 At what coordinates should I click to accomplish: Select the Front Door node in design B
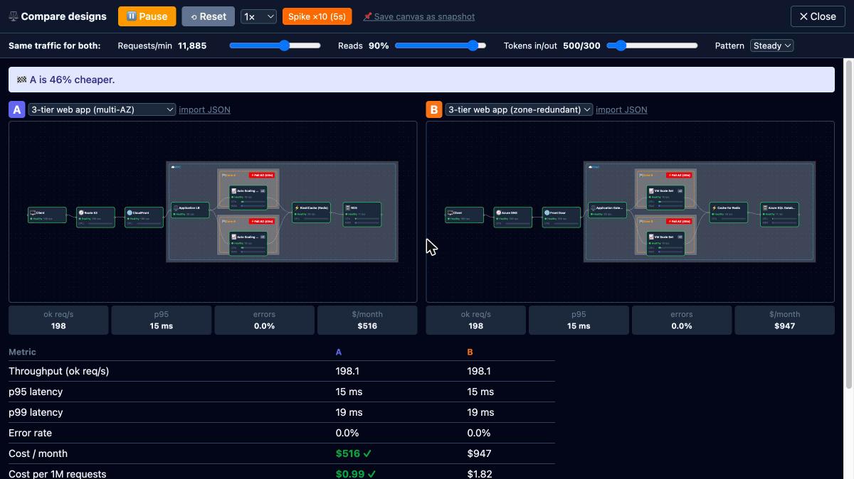561,217
